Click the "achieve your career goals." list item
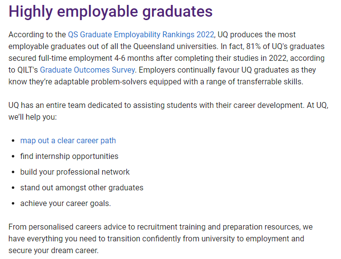Screen dimensions: 341x259 tap(65, 203)
